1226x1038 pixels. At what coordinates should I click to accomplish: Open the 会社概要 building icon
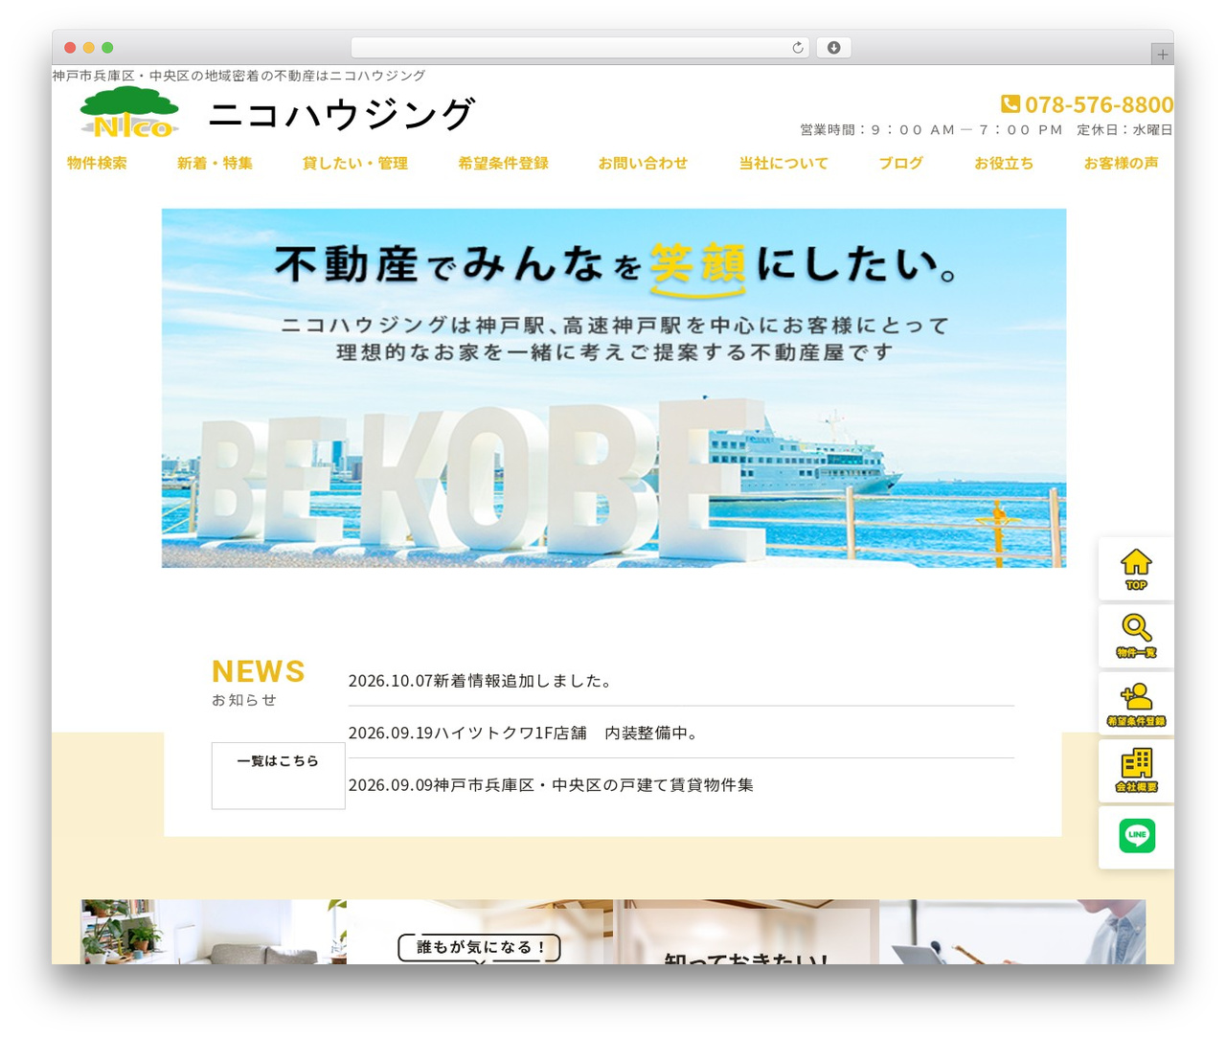[x=1136, y=770]
